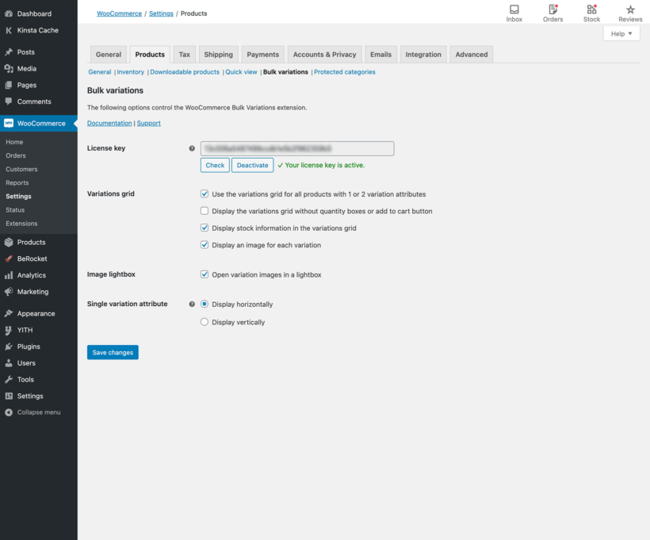Go to the Inventory settings section
Viewport: 650px width, 540px height.
coord(130,71)
